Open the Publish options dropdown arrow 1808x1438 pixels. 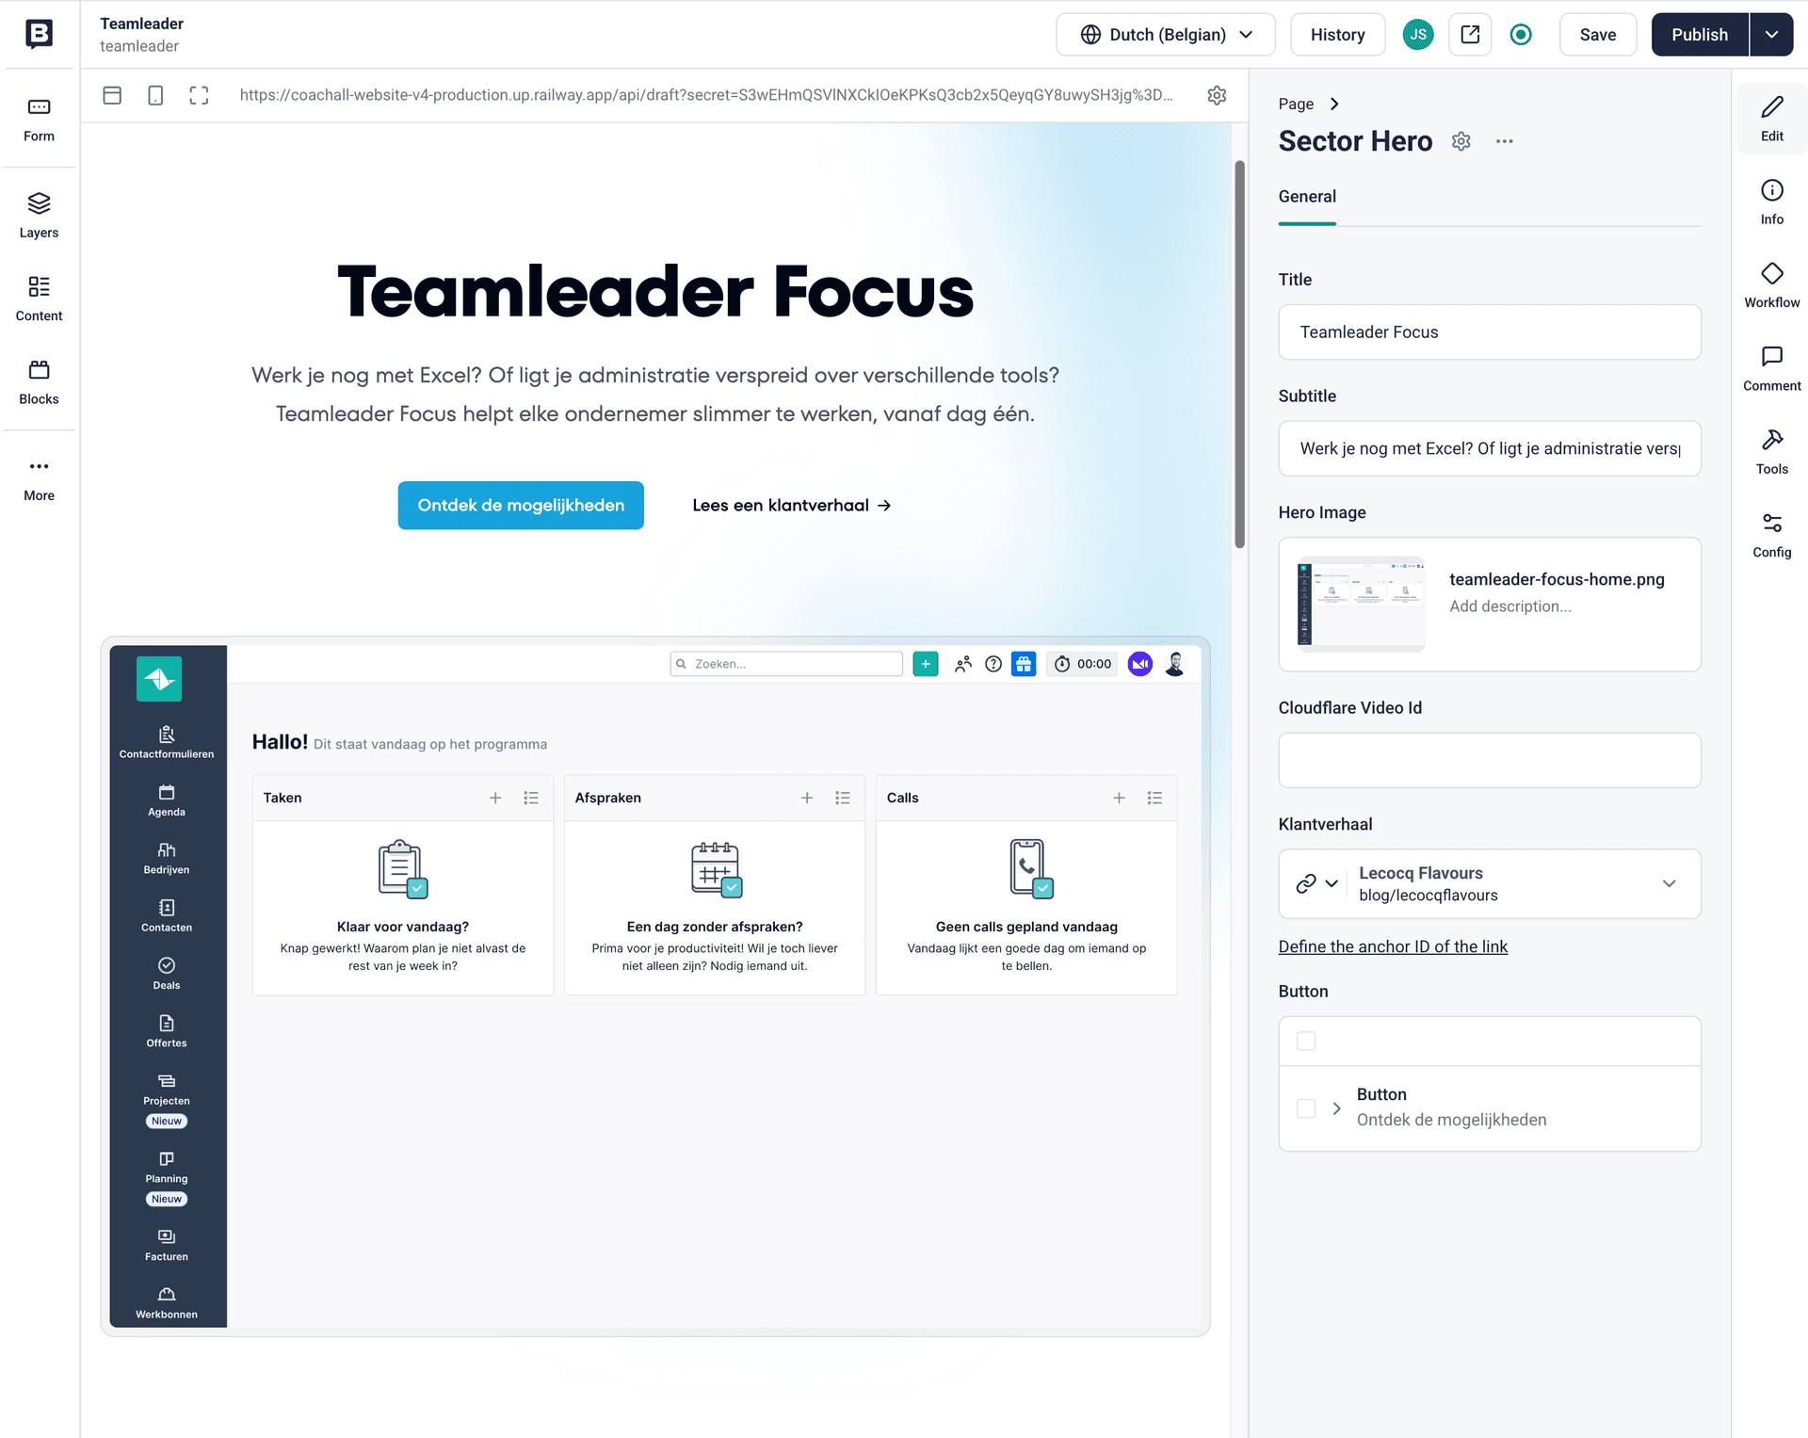(1771, 35)
